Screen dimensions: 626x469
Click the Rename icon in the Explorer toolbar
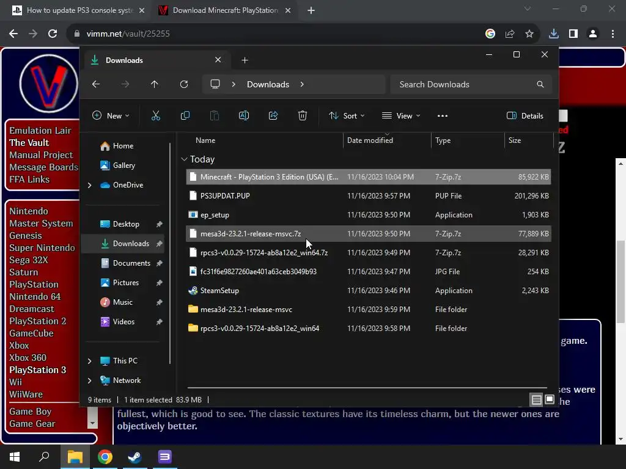[x=243, y=115]
